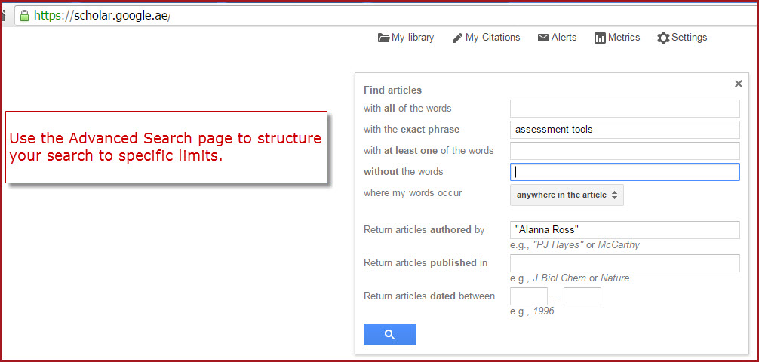Click the browser address bar URL
This screenshot has width=759, height=362.
[x=102, y=16]
